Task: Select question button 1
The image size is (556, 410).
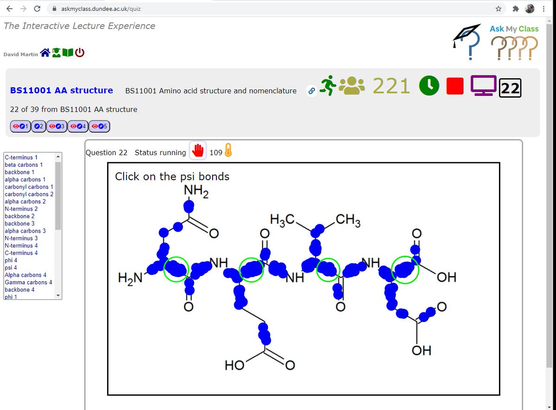Action: 21,126
